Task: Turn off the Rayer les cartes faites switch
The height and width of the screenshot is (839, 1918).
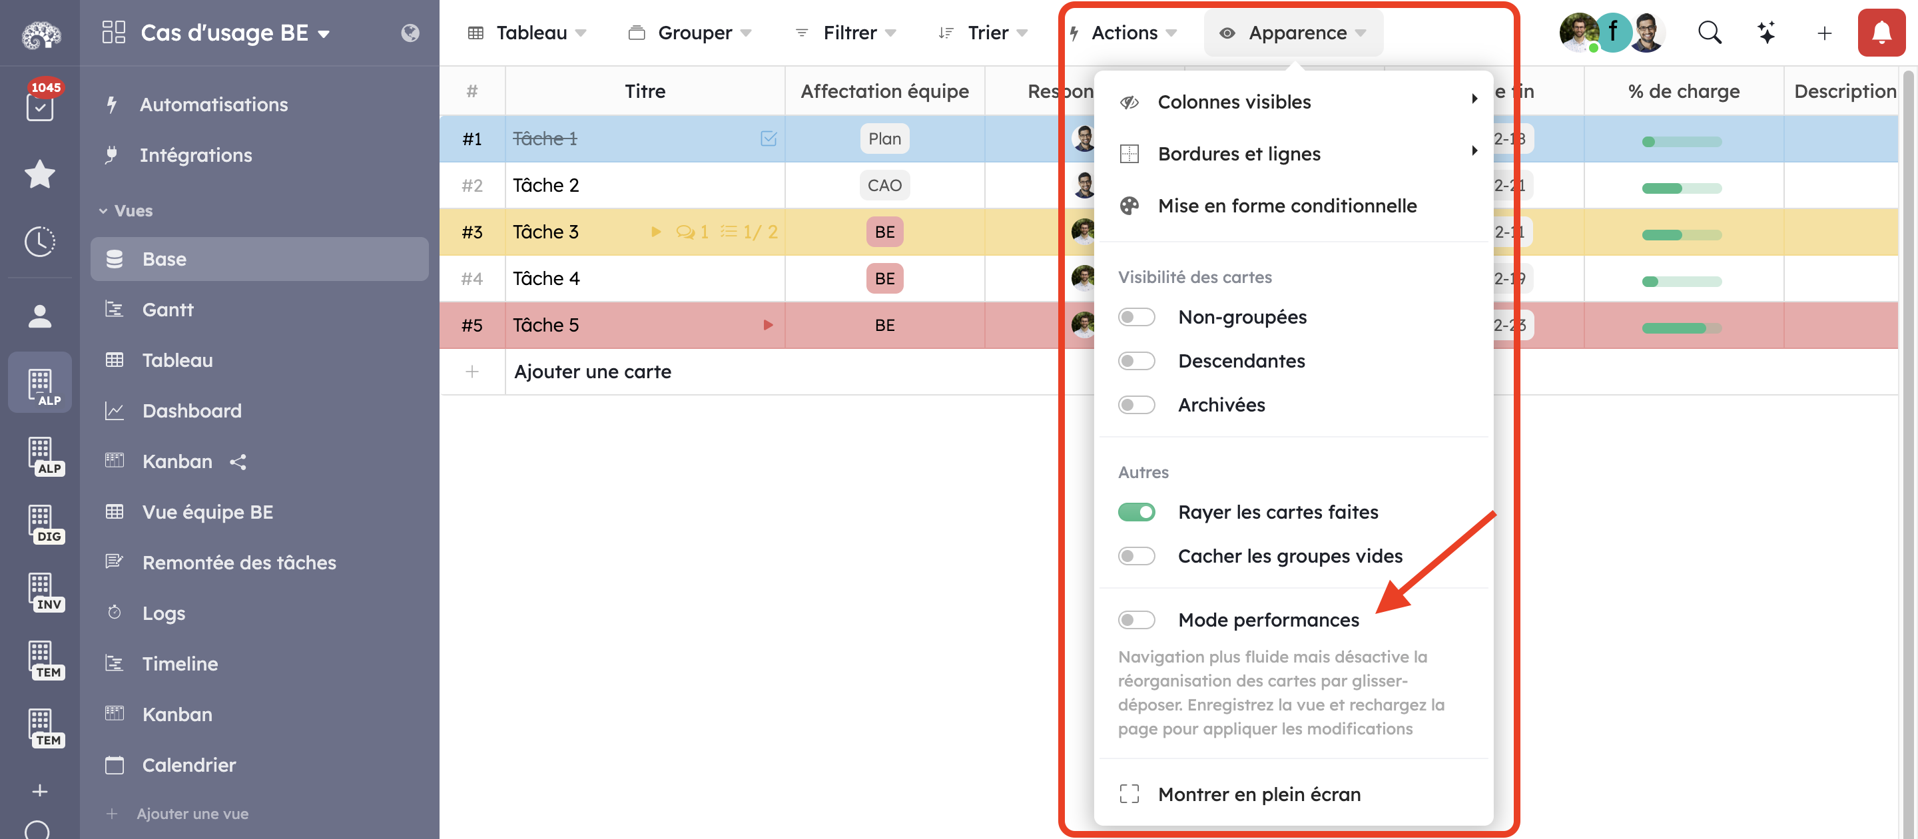Action: click(1136, 512)
